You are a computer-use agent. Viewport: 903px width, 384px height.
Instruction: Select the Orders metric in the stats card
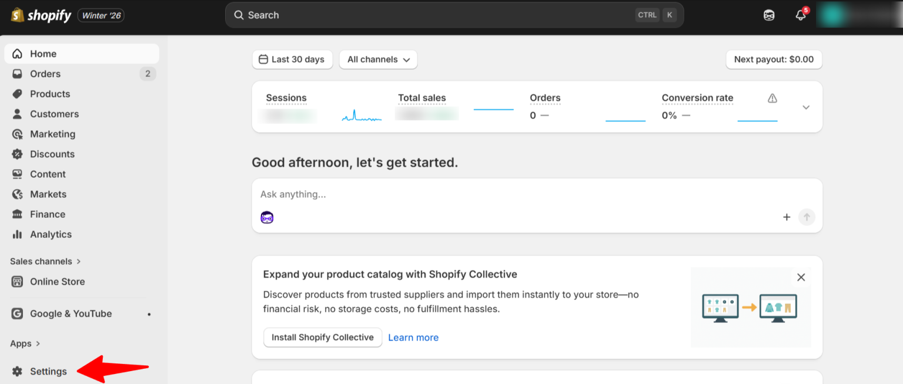click(545, 98)
